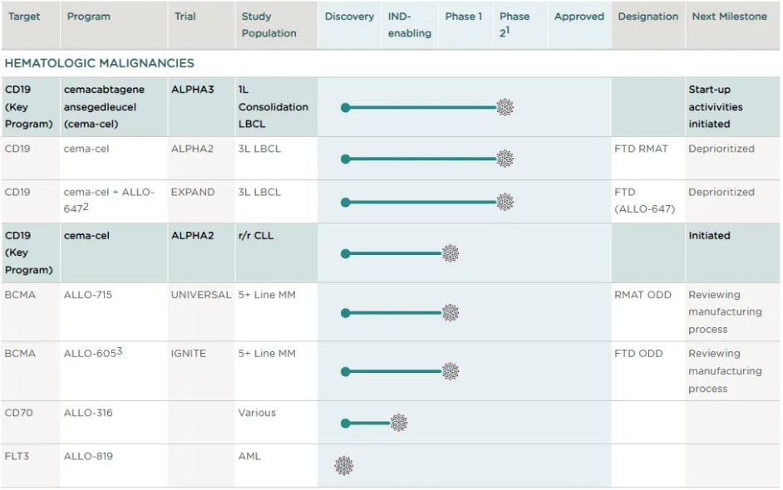Viewport: 783px width, 490px height.
Task: Select the cell marker icon in the EXPAND row
Action: (505, 202)
